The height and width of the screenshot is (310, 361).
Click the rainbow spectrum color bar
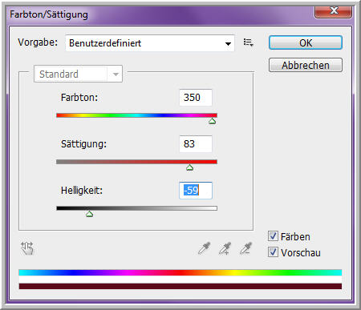point(180,272)
